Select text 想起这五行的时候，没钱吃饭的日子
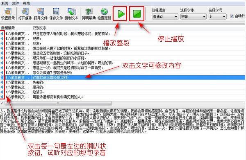This screenshot has width=246, height=160. click(61, 53)
